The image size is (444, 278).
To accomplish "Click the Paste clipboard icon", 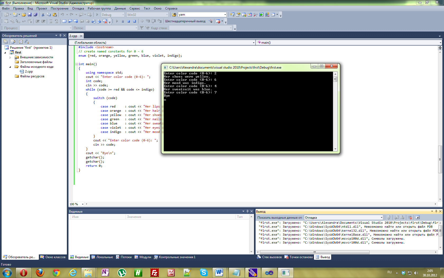I will coord(55,15).
